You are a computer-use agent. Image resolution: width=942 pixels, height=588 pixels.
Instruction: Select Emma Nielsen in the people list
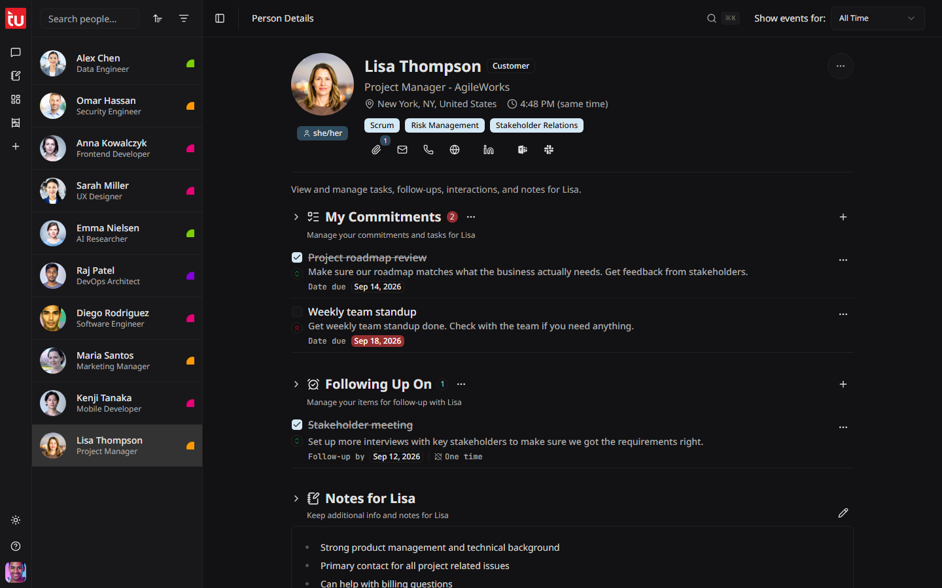[x=117, y=233]
